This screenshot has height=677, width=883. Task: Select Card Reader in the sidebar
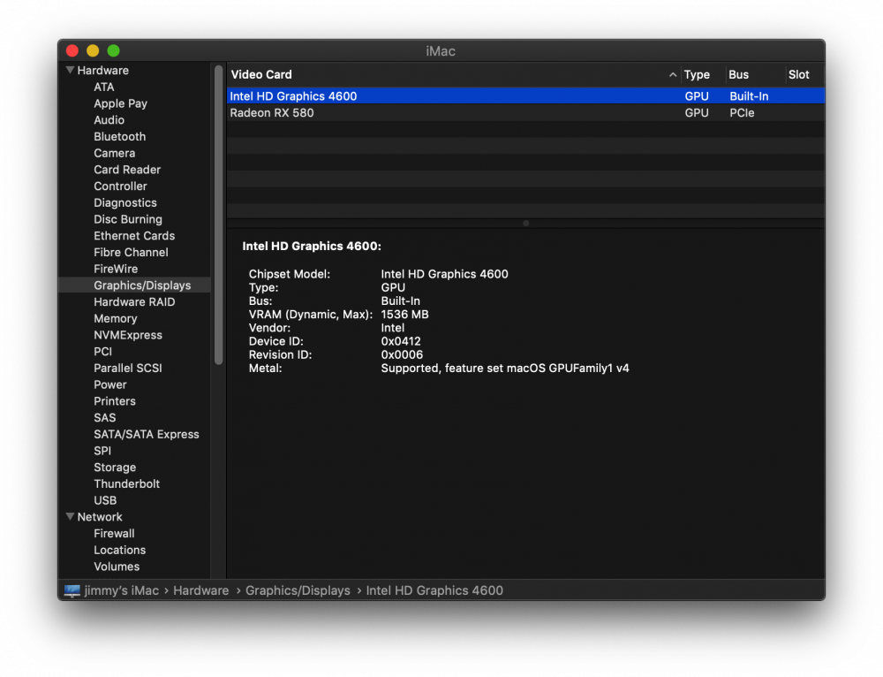click(x=127, y=170)
